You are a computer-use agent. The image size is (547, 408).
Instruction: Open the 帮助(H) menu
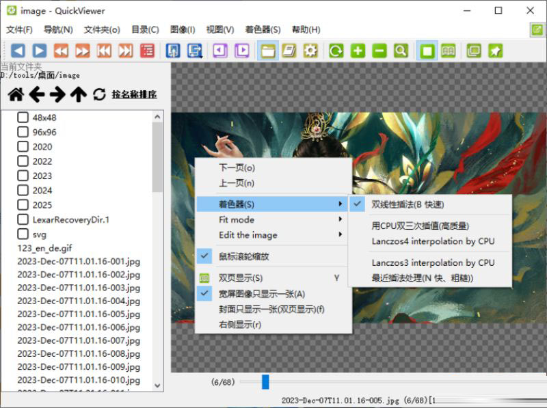(306, 29)
